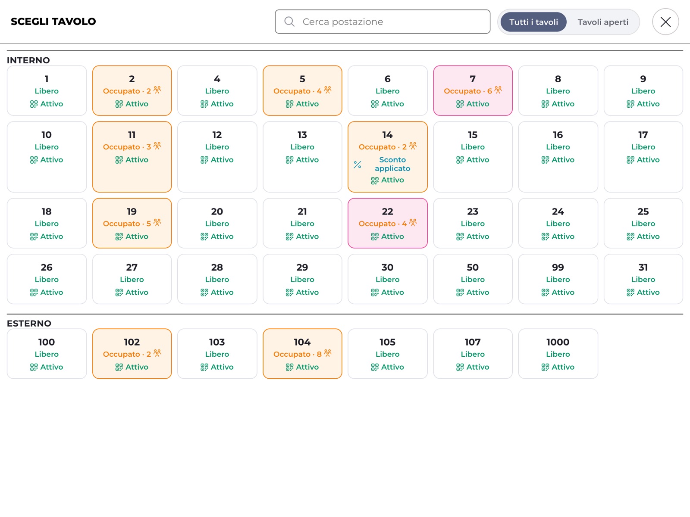
Task: Click the 'Attivo' label on table 24
Action: [x=563, y=237]
